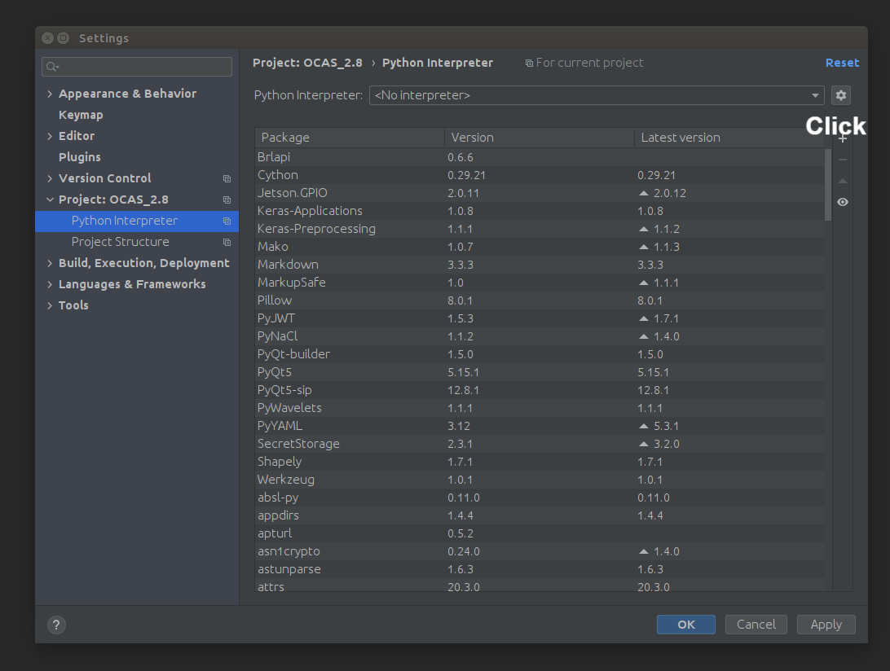This screenshot has height=671, width=890.
Task: Select the PyQt5-sip package row
Action: click(540, 390)
